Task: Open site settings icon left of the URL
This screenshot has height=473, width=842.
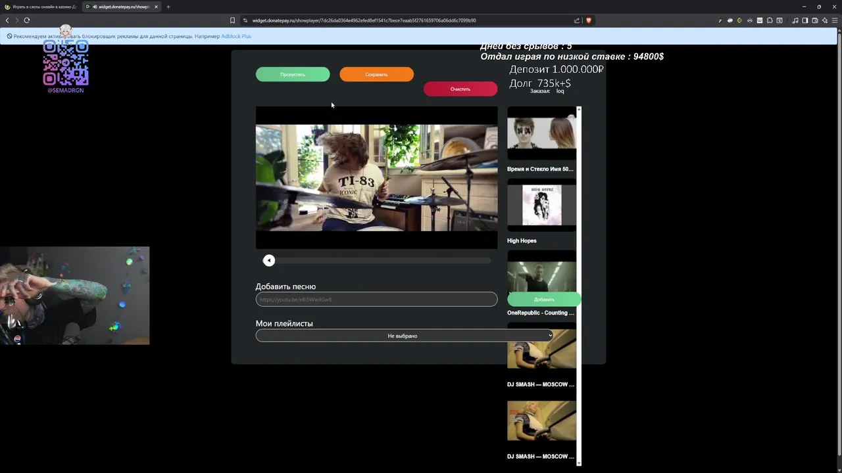Action: click(x=245, y=20)
